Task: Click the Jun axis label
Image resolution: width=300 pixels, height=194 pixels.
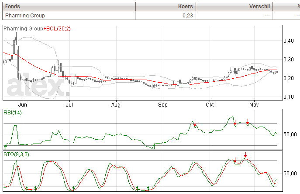Action: click(x=23, y=105)
